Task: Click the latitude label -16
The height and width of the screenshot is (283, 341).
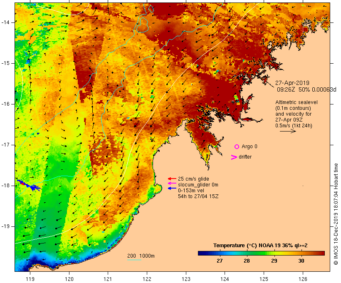Action: (5, 104)
